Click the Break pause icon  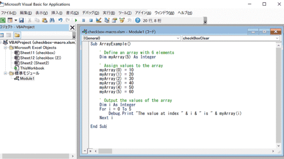[x=83, y=20]
